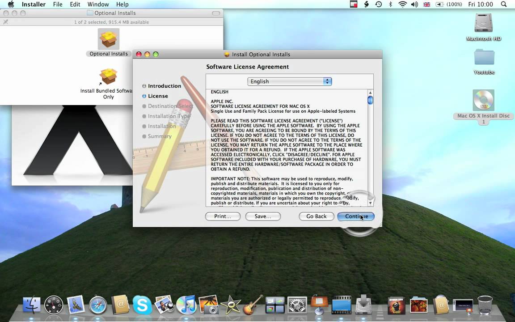Open the Wi-Fi status menu
This screenshot has width=515, height=322.
click(x=402, y=4)
